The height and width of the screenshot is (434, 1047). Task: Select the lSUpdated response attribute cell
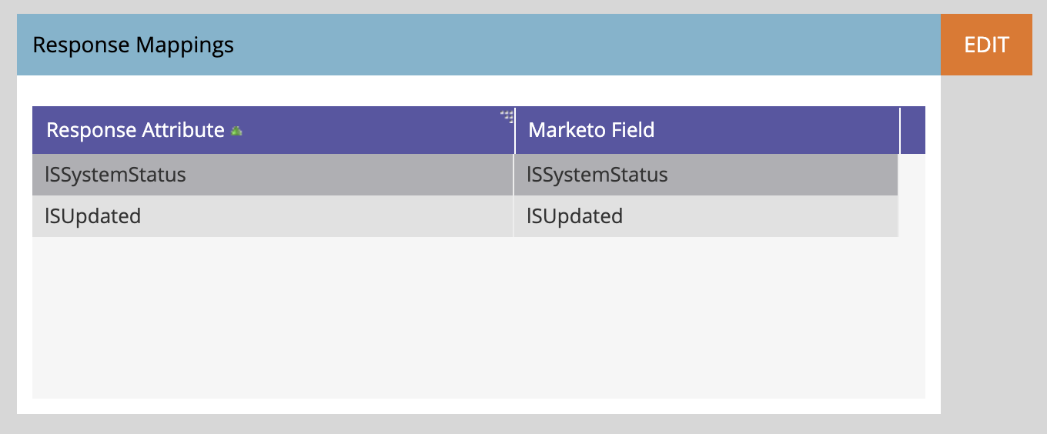[273, 216]
